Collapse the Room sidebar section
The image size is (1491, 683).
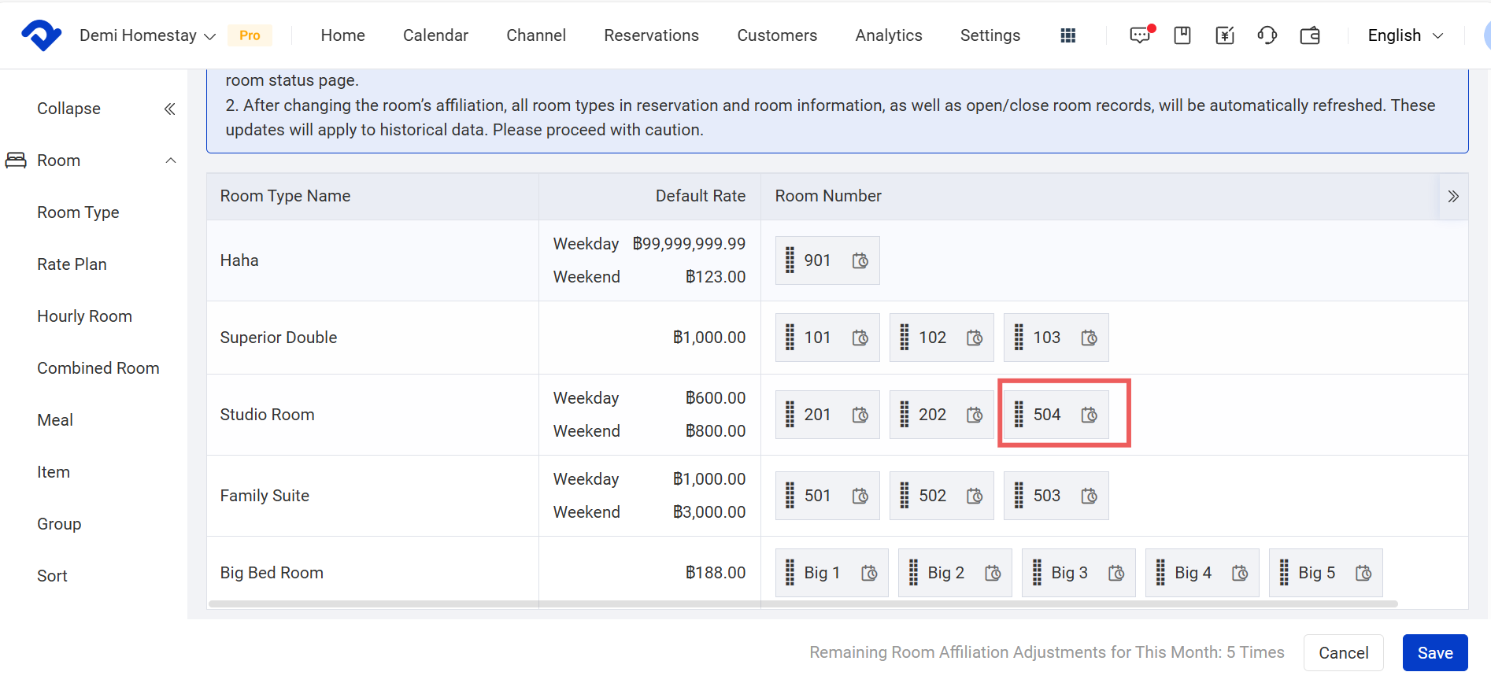170,161
